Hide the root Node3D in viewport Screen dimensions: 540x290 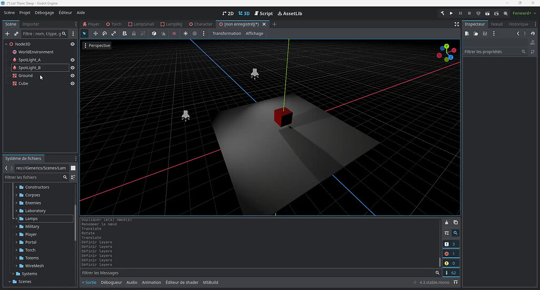click(x=72, y=44)
